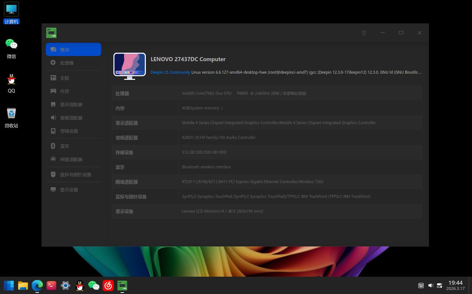Click the 512 GB SSD/500 GB HDD value
Viewport: 472px width, 294px height.
[204, 153]
